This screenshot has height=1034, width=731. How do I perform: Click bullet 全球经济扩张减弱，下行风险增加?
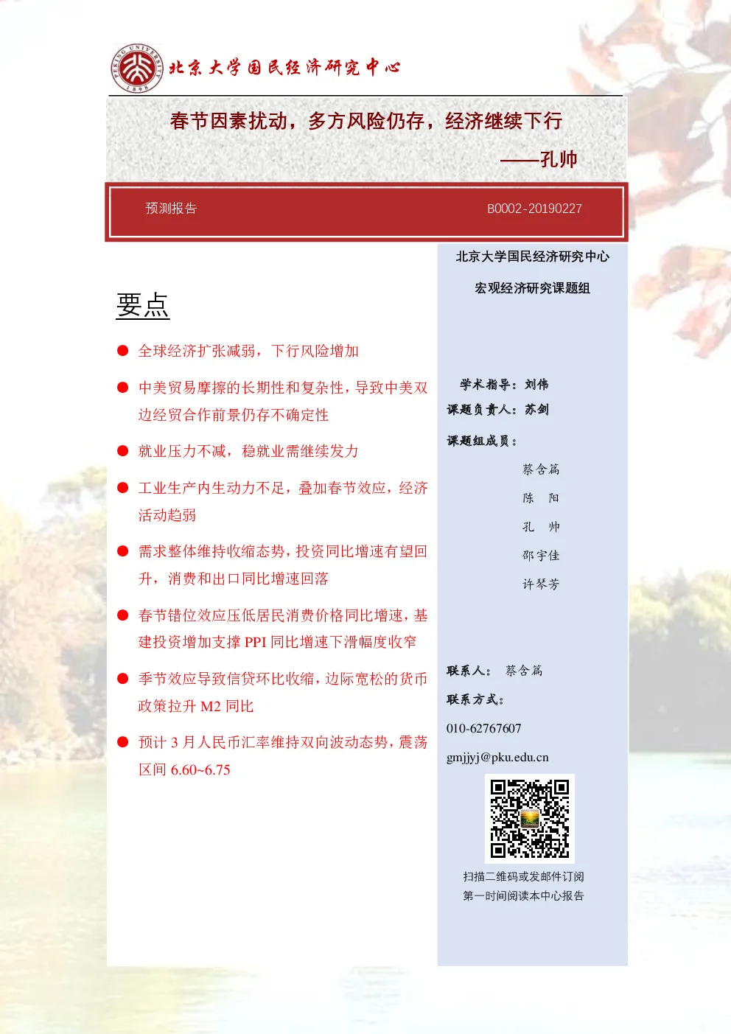pyautogui.click(x=248, y=351)
